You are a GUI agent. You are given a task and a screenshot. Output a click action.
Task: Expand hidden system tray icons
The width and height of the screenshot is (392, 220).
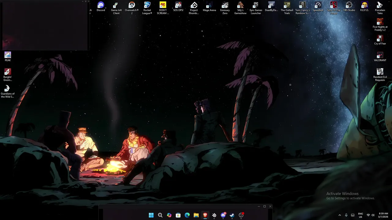pyautogui.click(x=339, y=215)
